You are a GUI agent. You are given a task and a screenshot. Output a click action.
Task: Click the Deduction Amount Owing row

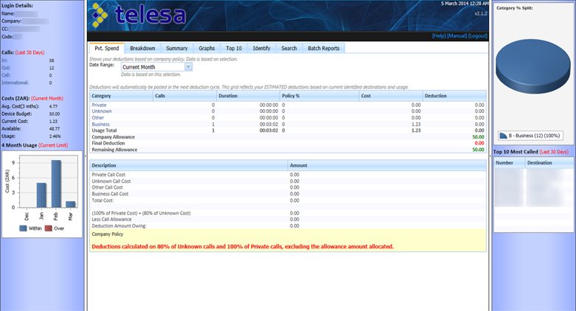click(288, 226)
